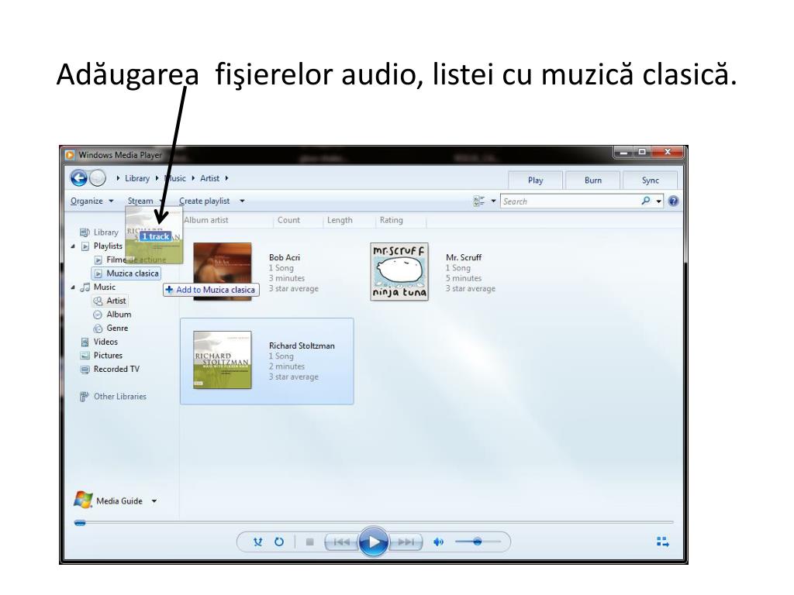This screenshot has height=595, width=794.
Task: Click the Back navigation arrow button
Action: coord(79,178)
